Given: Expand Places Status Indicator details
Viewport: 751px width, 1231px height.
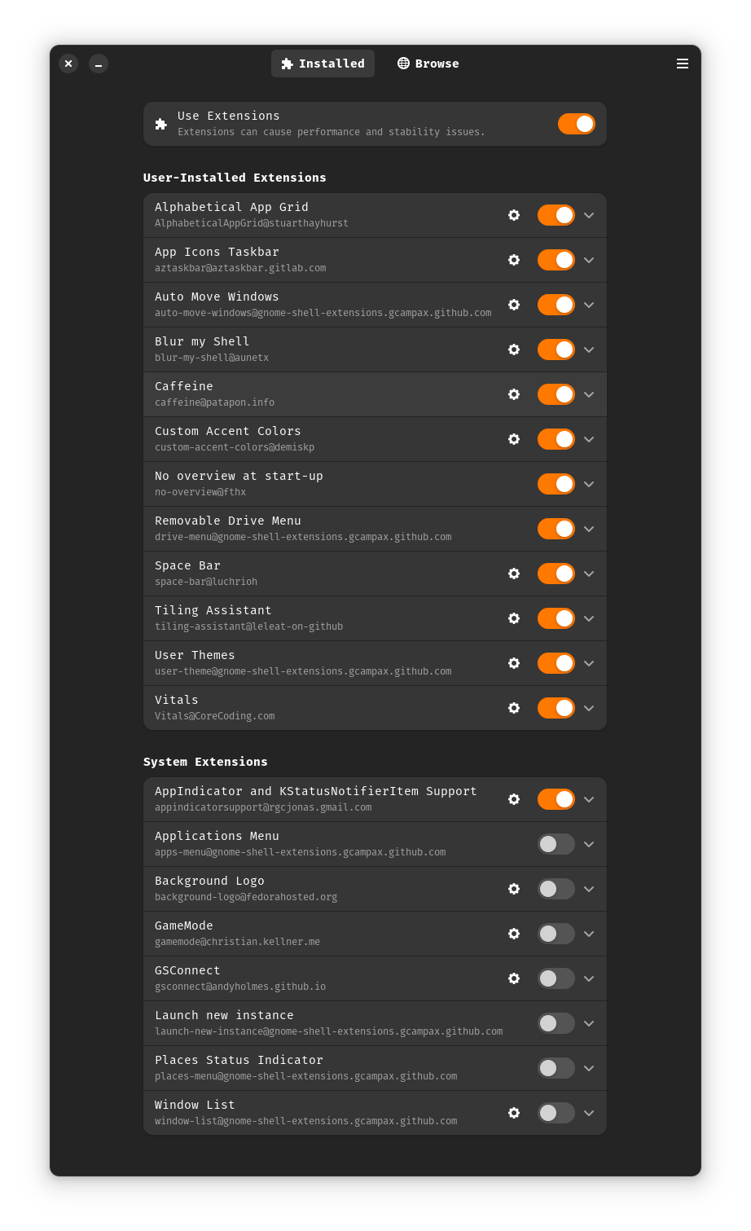Looking at the screenshot, I should point(589,1068).
